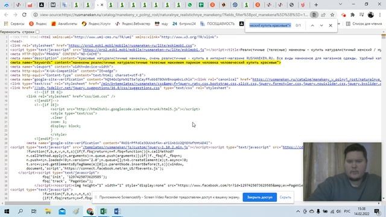Open a new browser tab
Viewport: 386px width, 217px height.
click(316, 5)
